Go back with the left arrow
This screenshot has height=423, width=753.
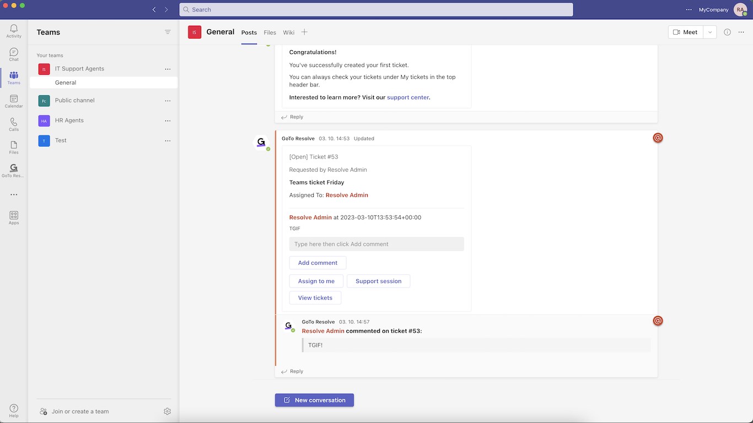click(x=154, y=9)
